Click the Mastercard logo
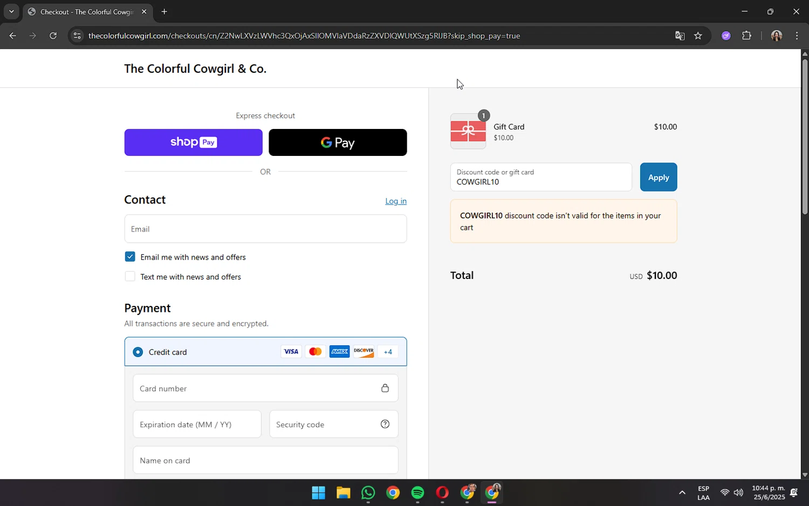This screenshot has width=809, height=506. point(316,352)
